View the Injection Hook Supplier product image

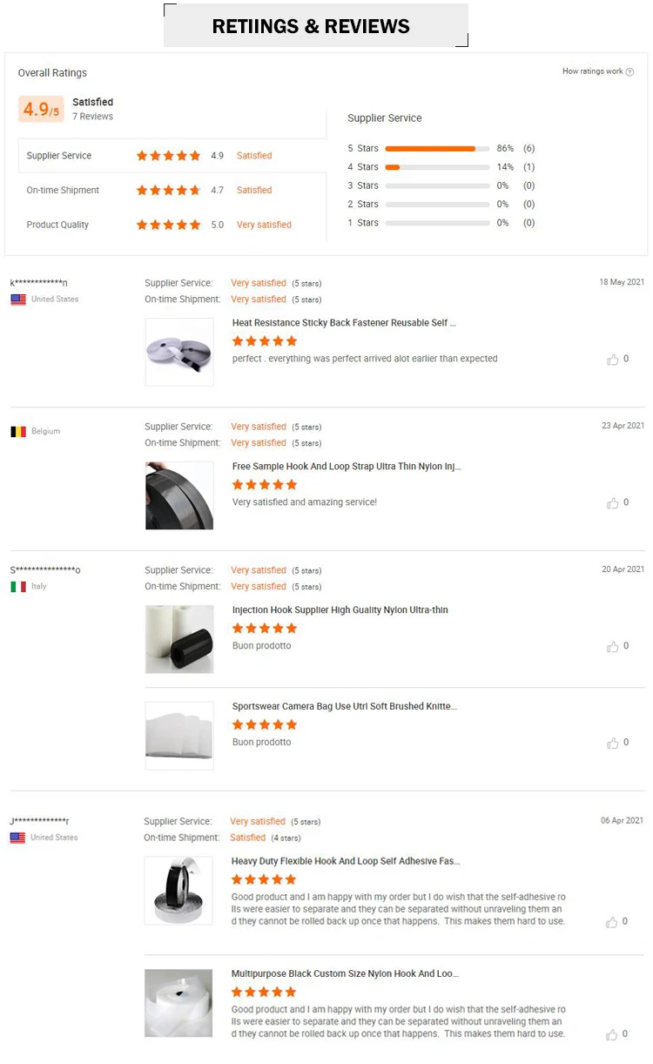179,639
